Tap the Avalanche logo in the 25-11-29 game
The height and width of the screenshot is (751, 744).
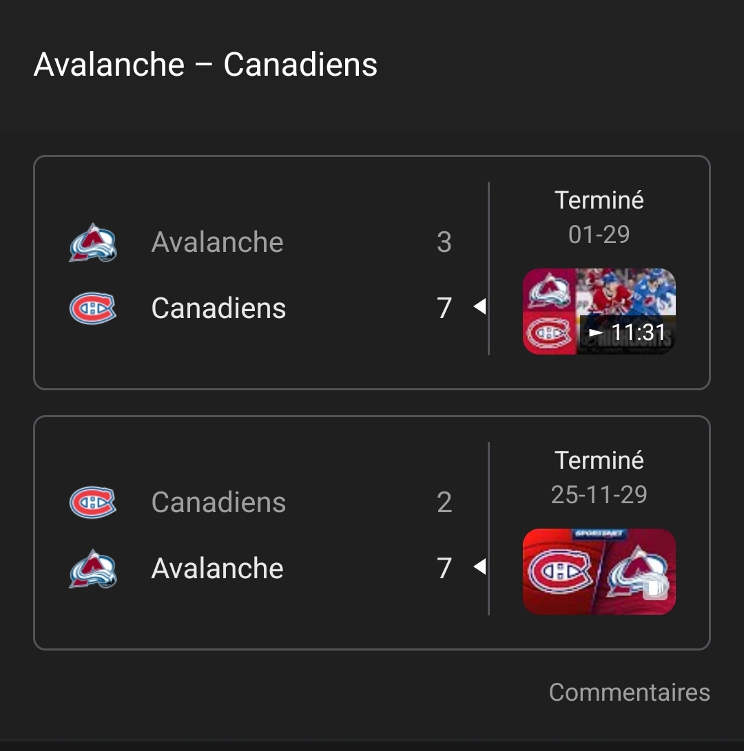click(93, 569)
